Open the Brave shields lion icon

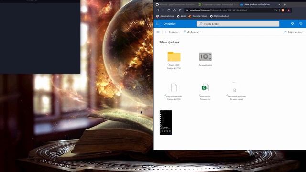point(283,11)
